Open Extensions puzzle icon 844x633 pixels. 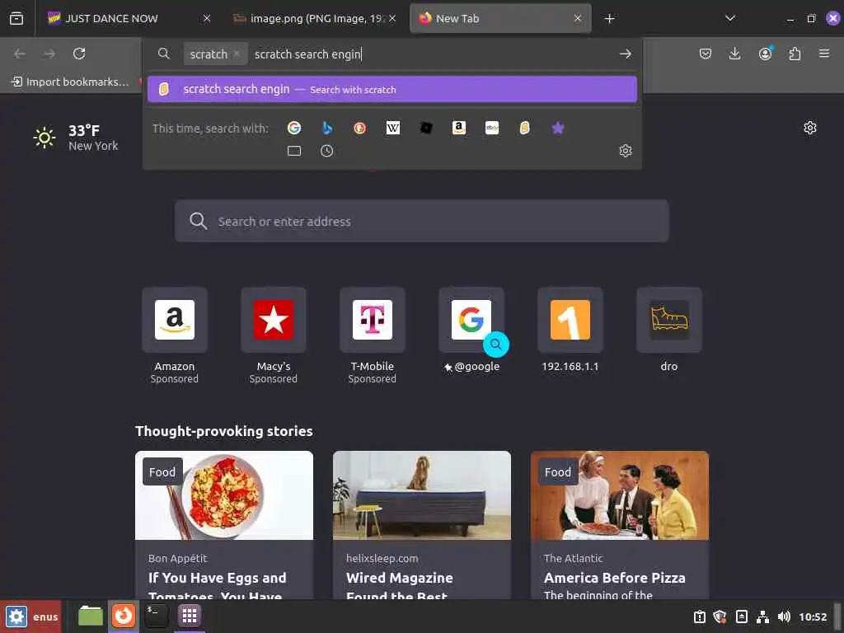coord(795,54)
